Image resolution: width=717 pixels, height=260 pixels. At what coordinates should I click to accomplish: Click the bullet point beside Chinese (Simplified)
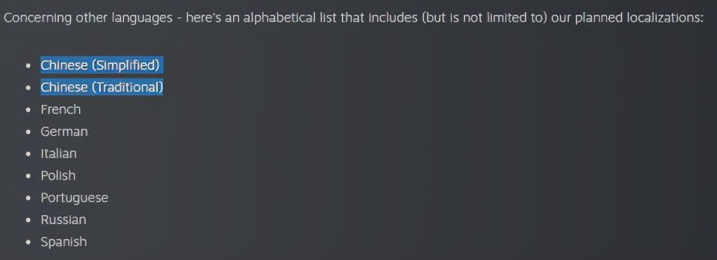pyautogui.click(x=29, y=66)
